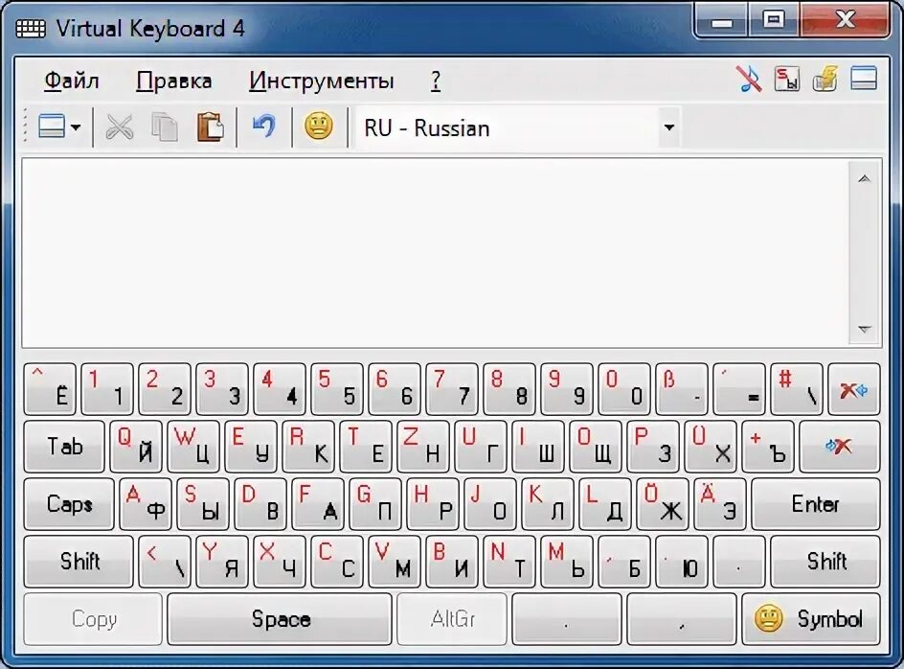Screen dimensions: 904x669
Task: Open the smiley emoticon picker
Action: coord(319,127)
